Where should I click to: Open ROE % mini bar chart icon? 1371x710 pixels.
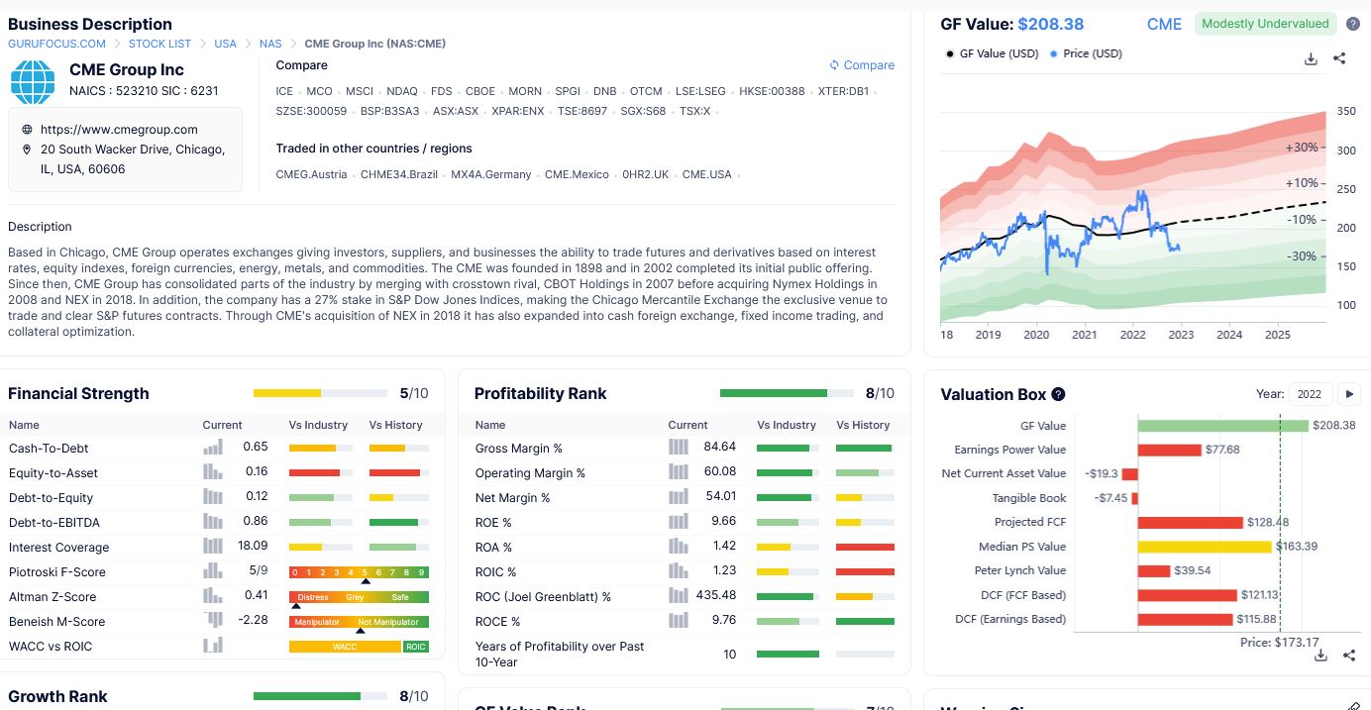[679, 522]
